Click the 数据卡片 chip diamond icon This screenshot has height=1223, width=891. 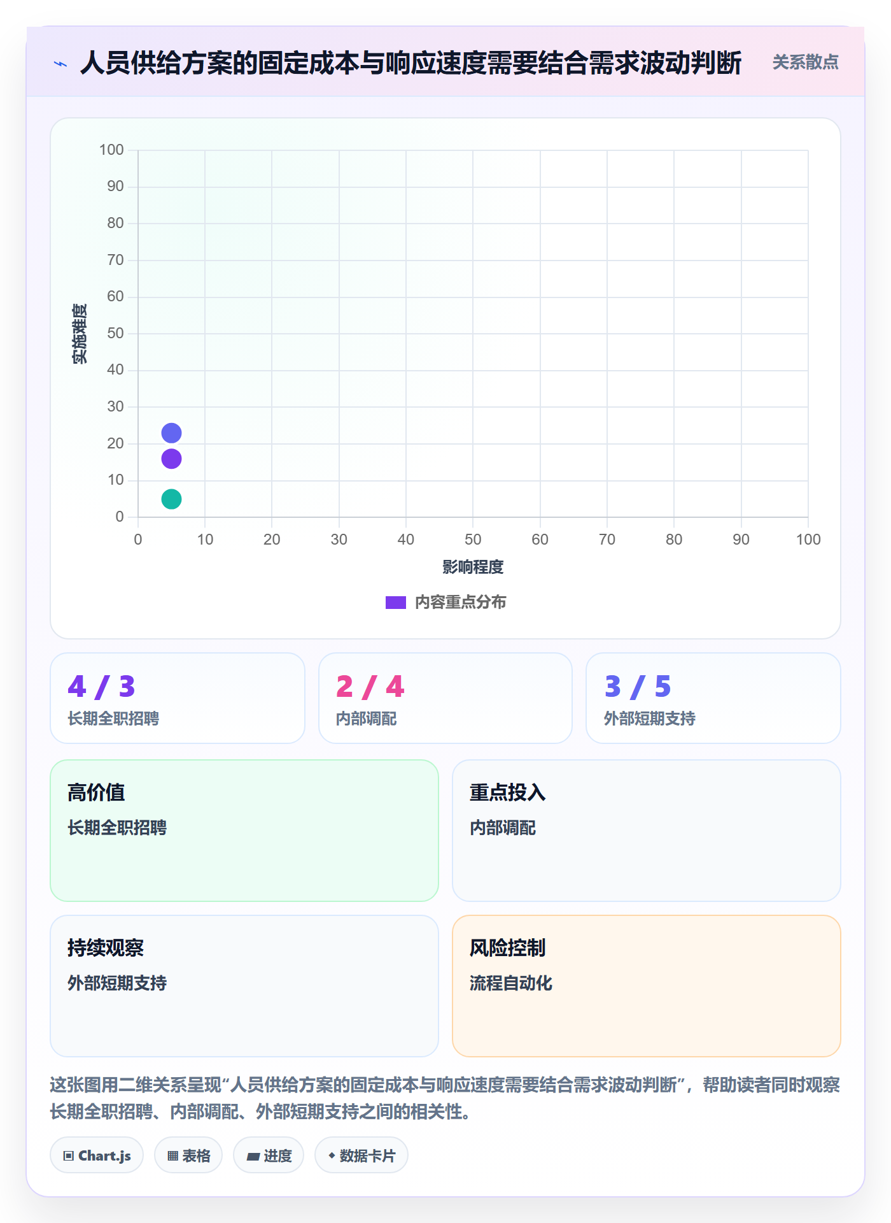pos(332,1155)
